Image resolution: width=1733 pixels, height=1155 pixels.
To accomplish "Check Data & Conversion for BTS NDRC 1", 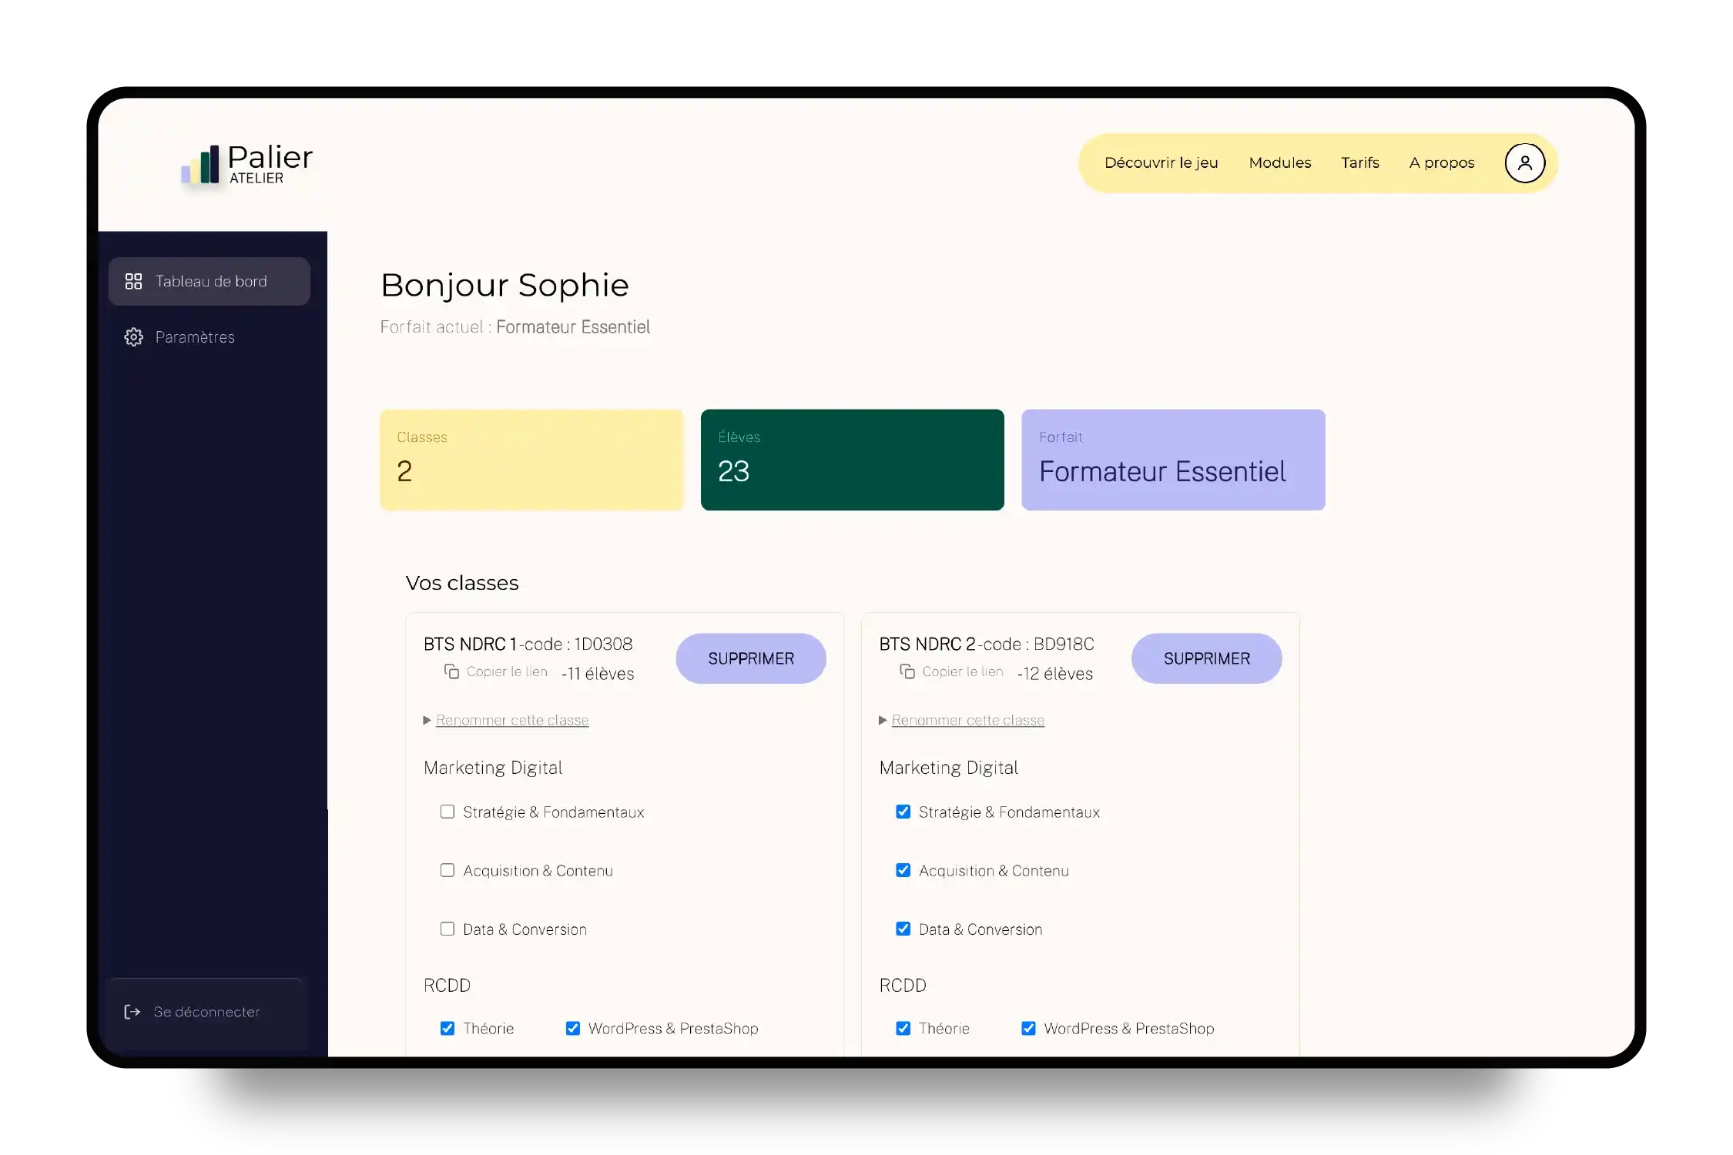I will (447, 929).
